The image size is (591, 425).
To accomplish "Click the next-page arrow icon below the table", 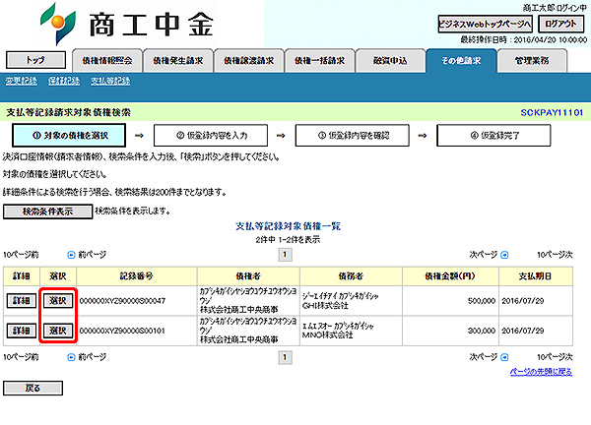I will click(x=504, y=357).
